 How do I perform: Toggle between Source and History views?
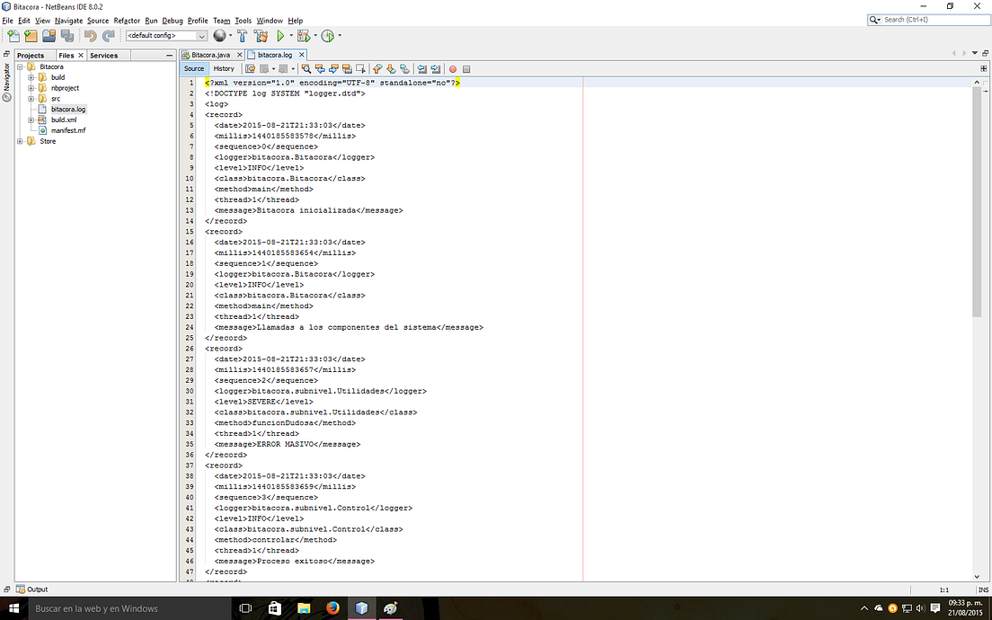tap(224, 68)
